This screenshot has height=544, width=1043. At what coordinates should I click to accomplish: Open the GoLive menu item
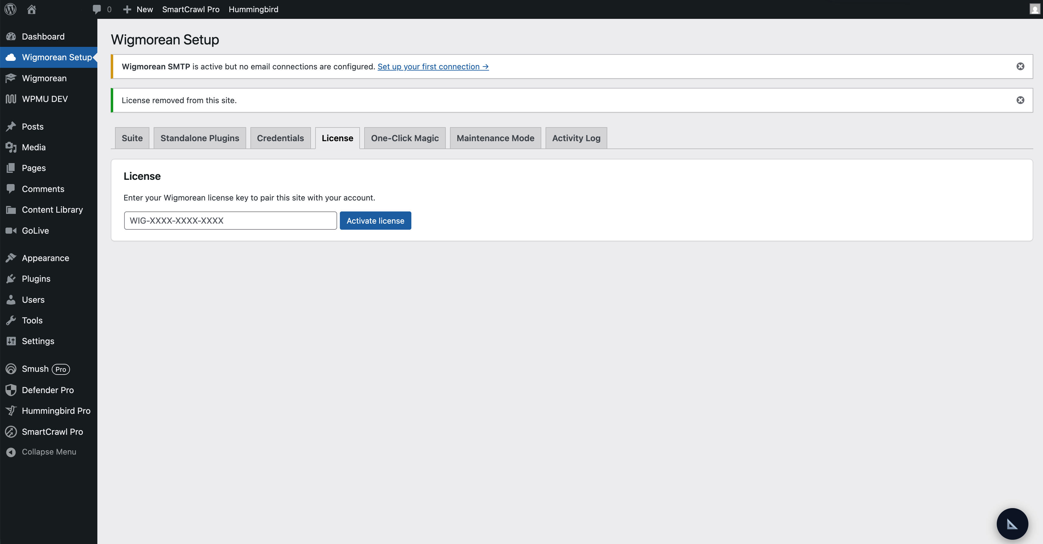(49, 230)
